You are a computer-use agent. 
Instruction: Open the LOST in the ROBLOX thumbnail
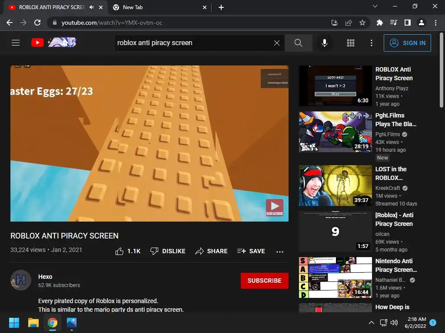click(x=335, y=186)
